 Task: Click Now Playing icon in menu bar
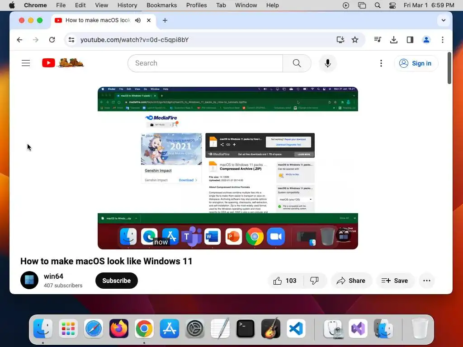click(x=346, y=5)
